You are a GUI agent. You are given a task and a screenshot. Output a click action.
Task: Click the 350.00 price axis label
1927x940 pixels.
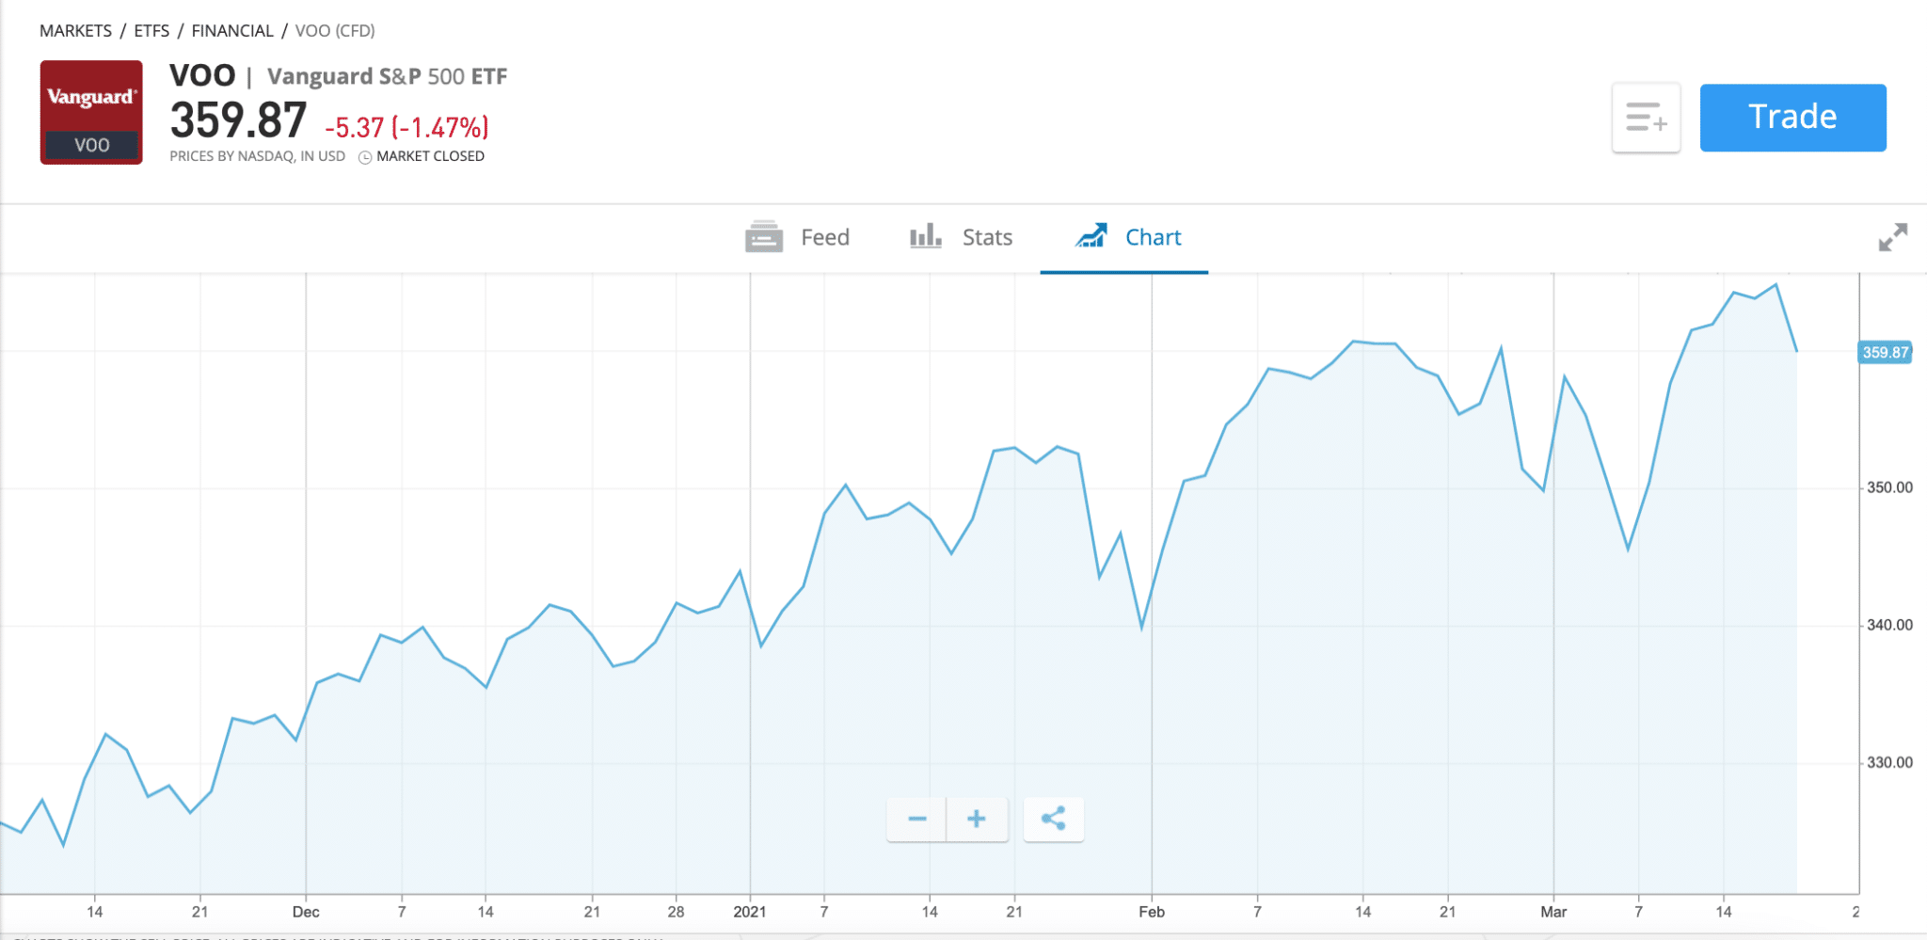[1889, 487]
